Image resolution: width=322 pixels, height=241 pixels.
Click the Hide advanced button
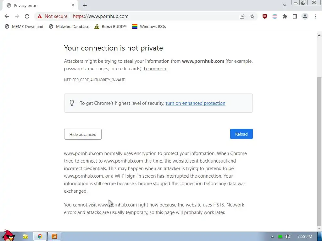pyautogui.click(x=83, y=134)
